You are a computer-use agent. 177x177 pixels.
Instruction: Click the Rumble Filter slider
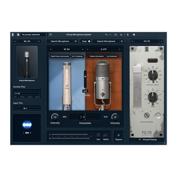pos(27,94)
